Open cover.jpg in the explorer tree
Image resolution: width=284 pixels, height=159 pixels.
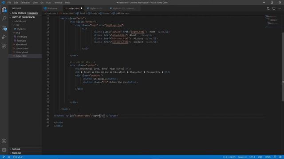(x=22, y=37)
